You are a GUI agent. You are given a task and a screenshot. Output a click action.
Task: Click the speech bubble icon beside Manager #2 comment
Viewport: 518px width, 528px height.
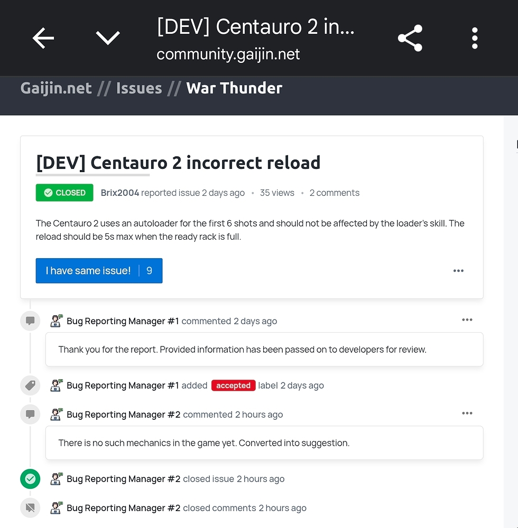pyautogui.click(x=30, y=414)
